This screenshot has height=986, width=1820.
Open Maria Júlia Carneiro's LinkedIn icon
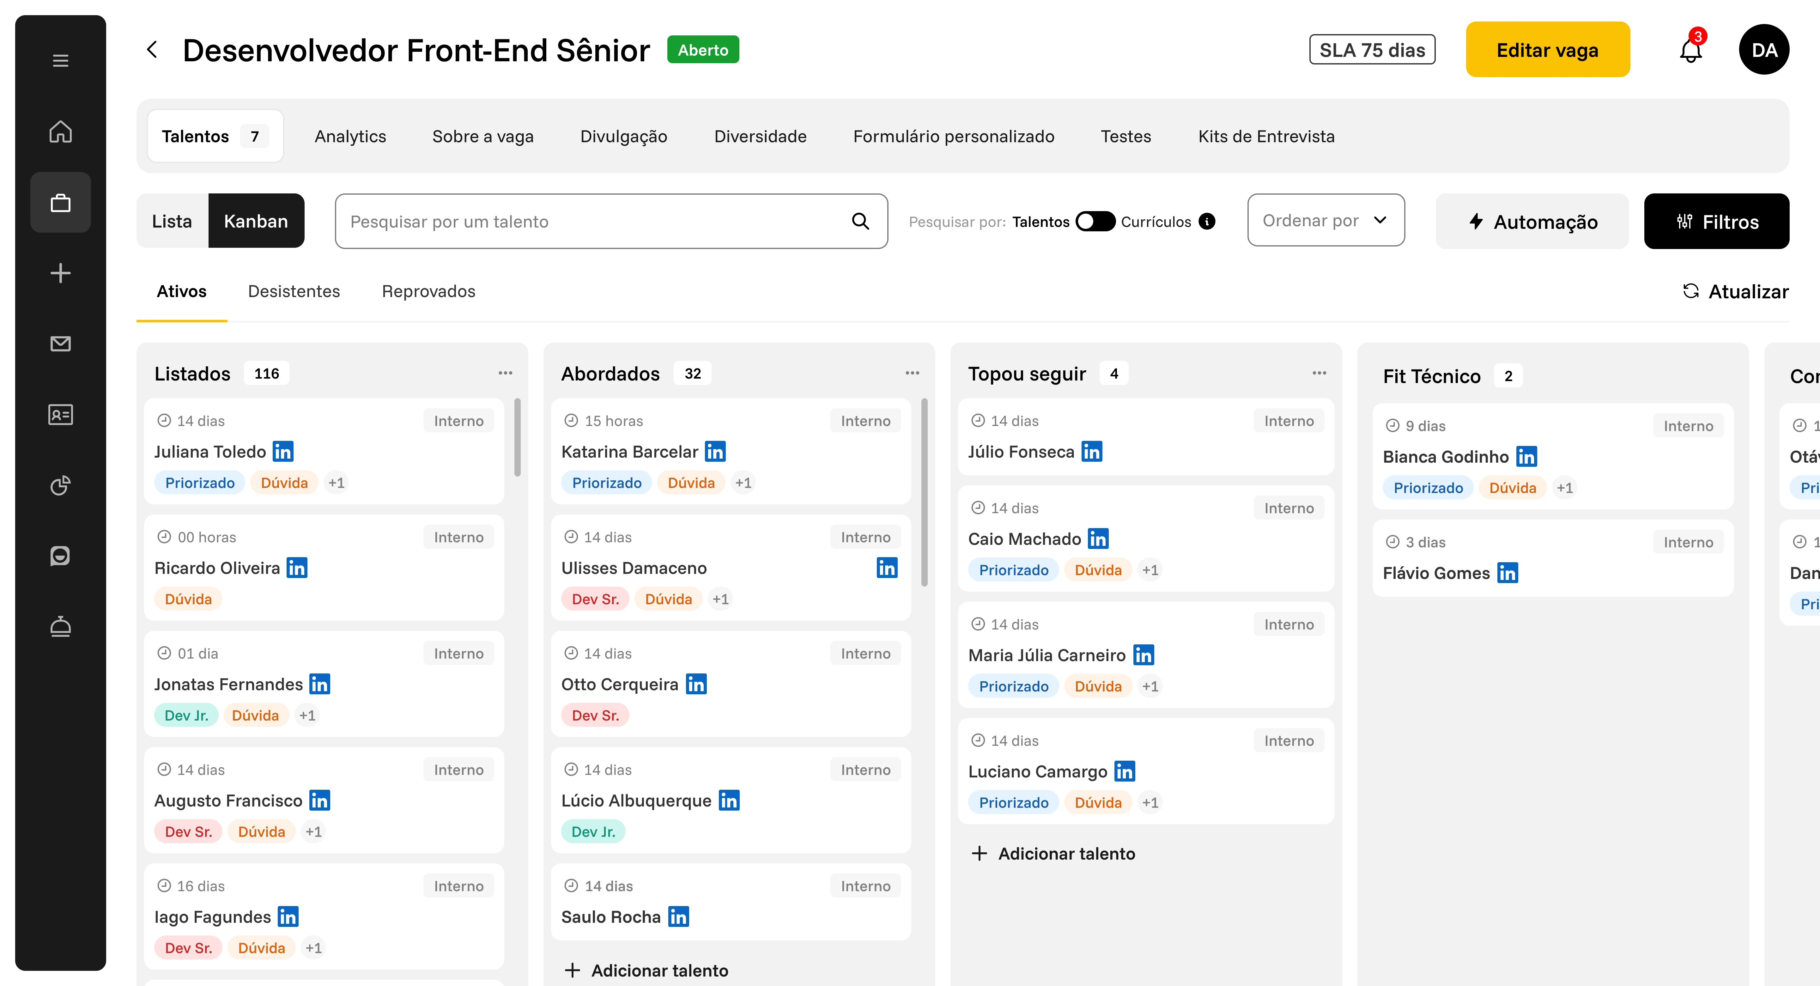coord(1143,655)
